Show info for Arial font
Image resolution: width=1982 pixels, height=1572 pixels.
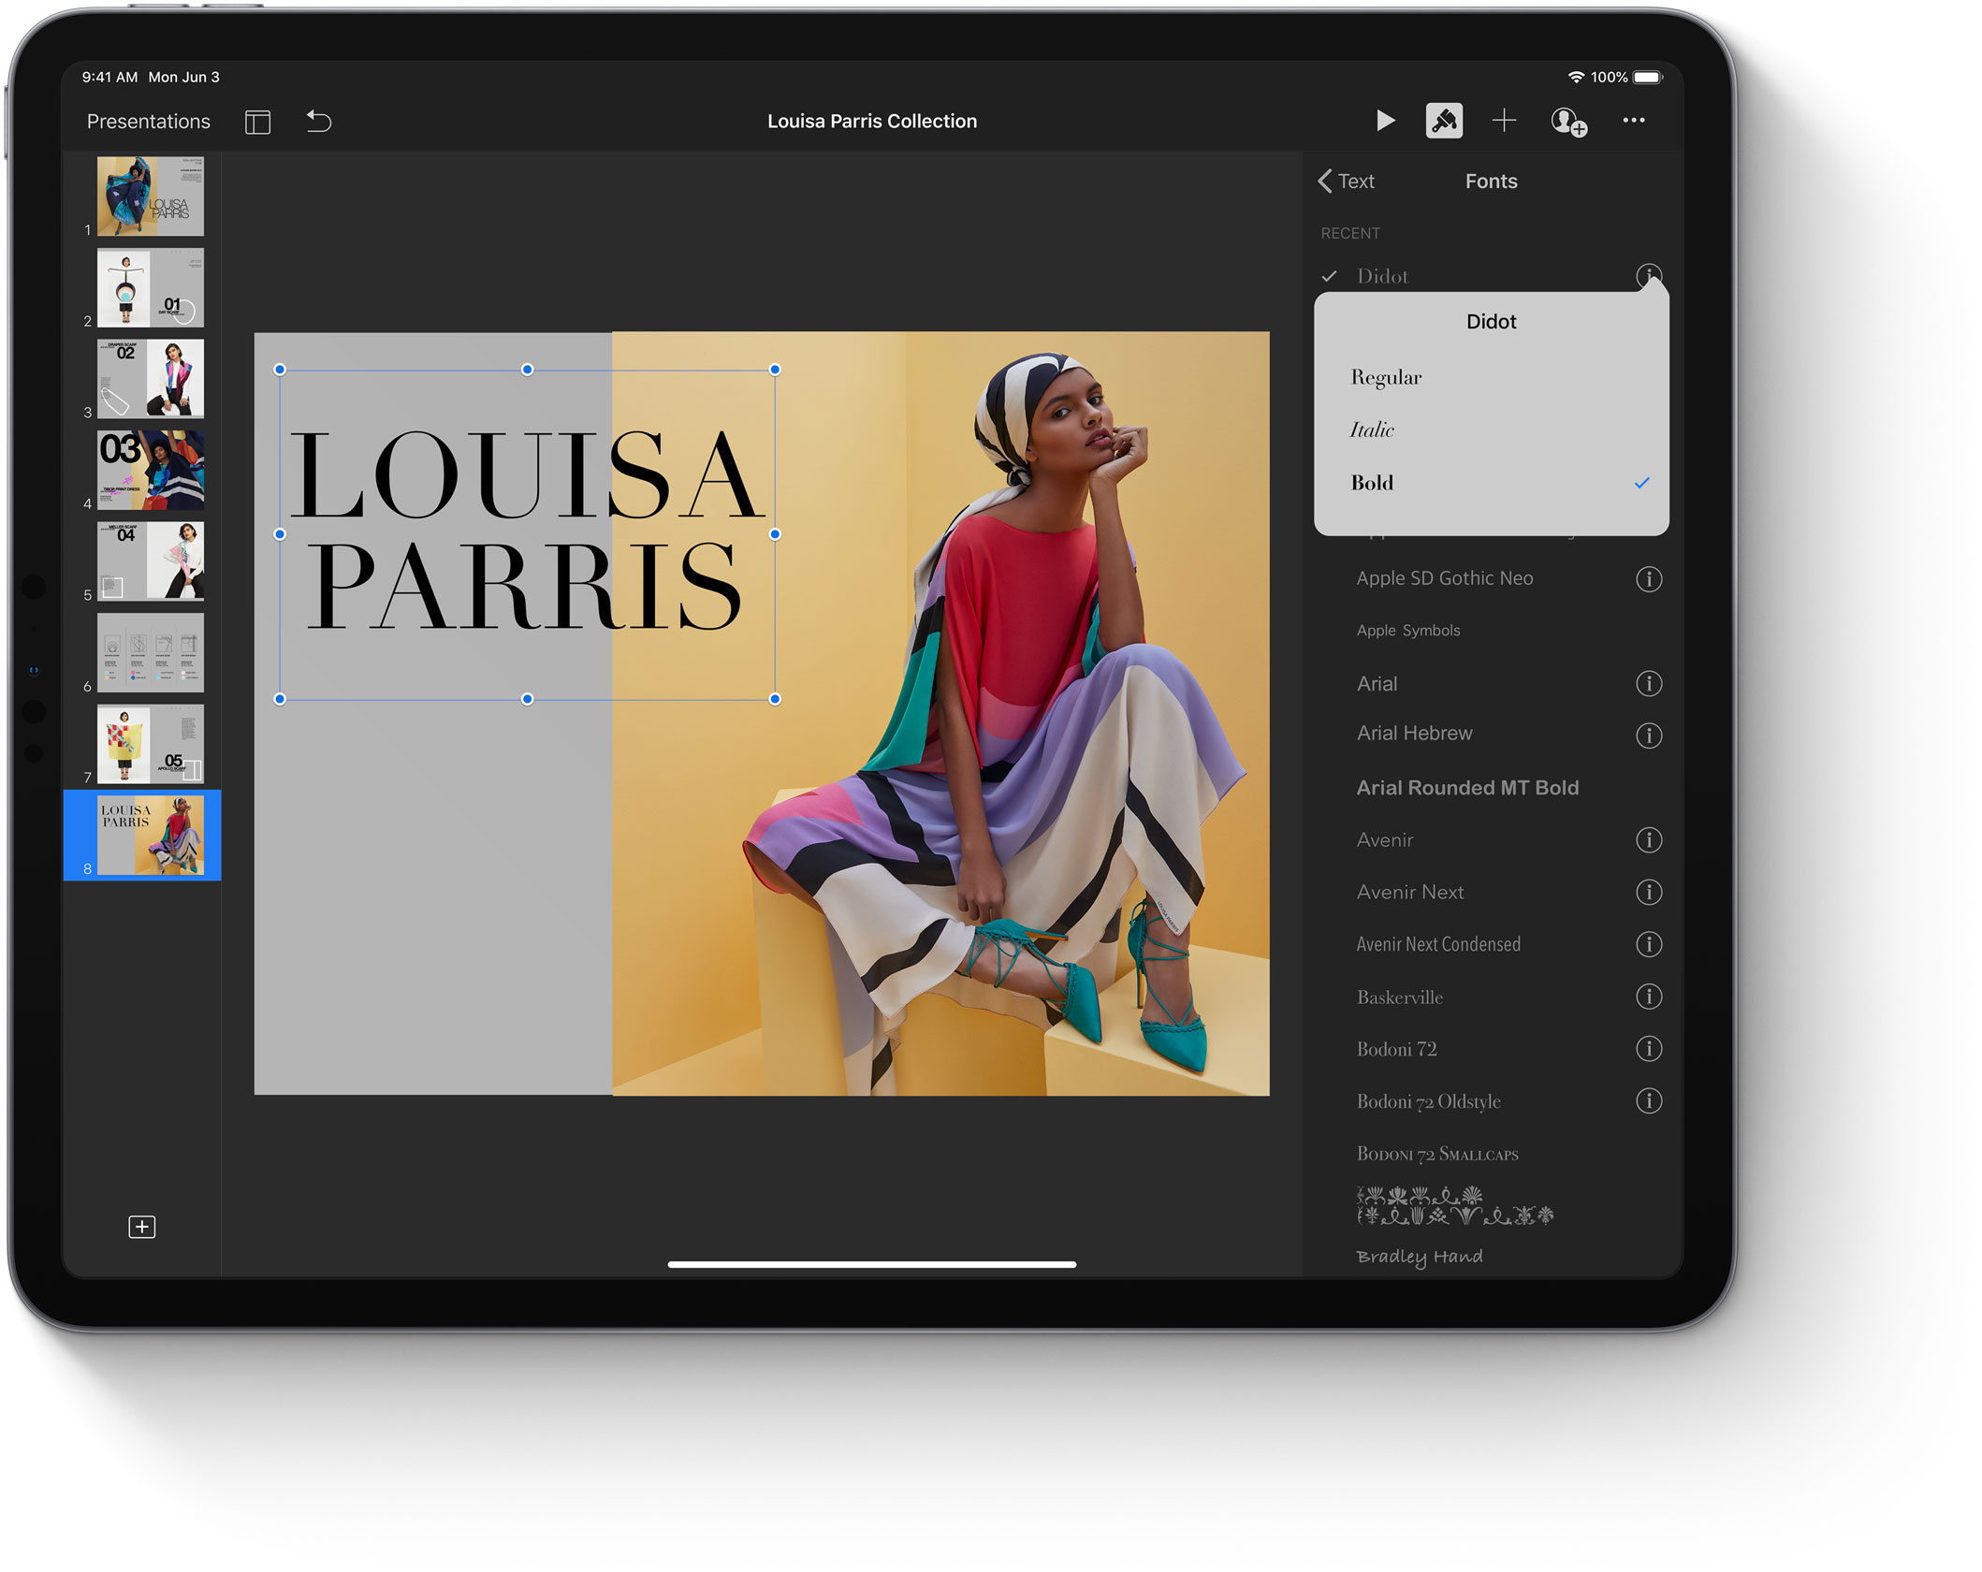(1648, 684)
